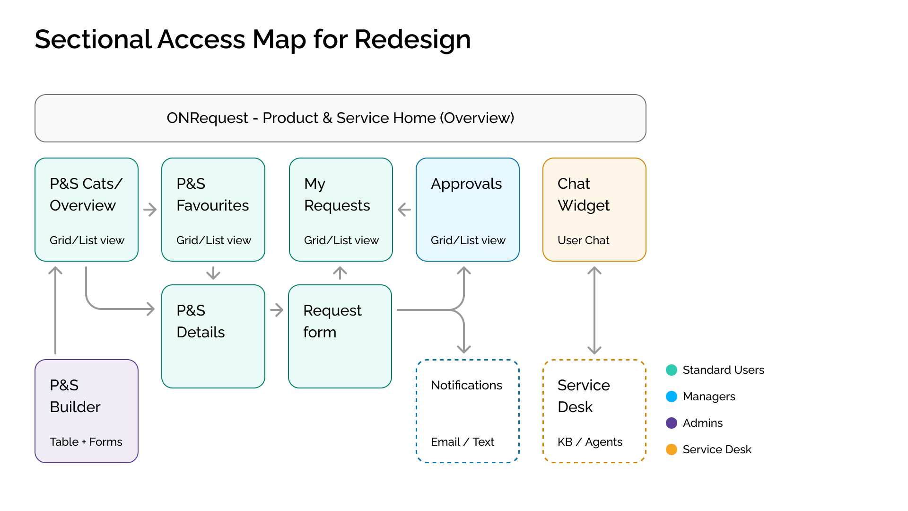The image size is (908, 511).
Task: Select the Approvals box
Action: coord(467,210)
